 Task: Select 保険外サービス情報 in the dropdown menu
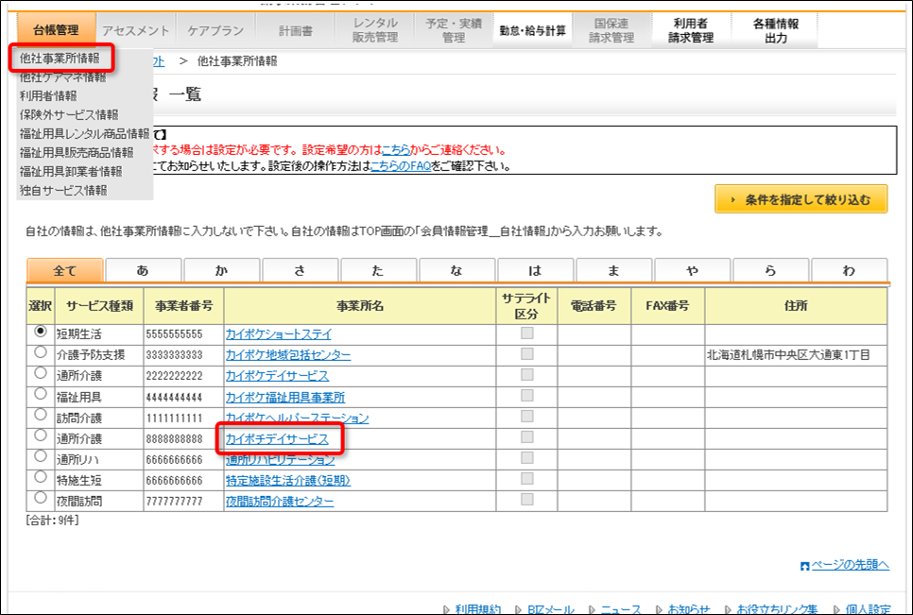[69, 114]
